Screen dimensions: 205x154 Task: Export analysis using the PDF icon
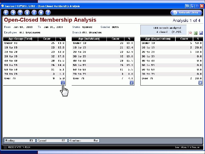(x=190, y=33)
